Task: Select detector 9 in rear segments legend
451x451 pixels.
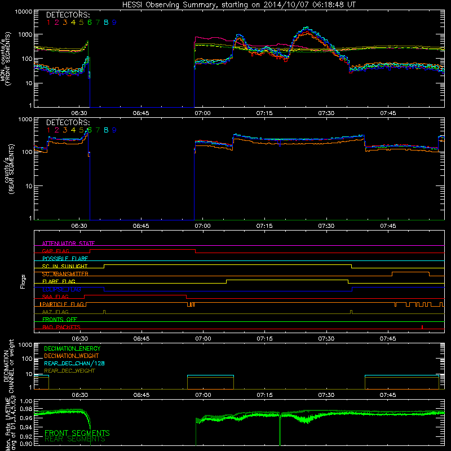Action: (x=114, y=130)
